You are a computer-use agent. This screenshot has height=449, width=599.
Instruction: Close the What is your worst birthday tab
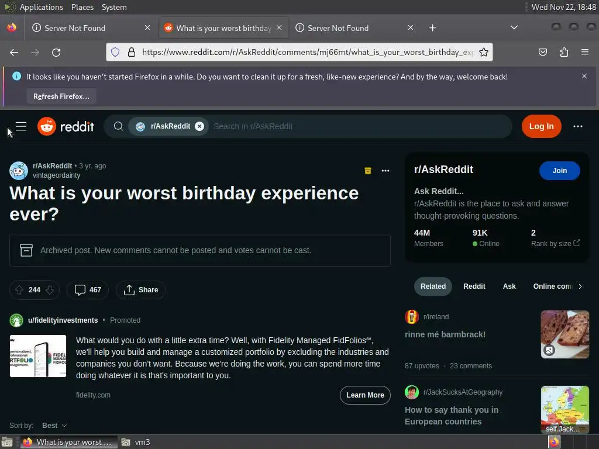279,28
